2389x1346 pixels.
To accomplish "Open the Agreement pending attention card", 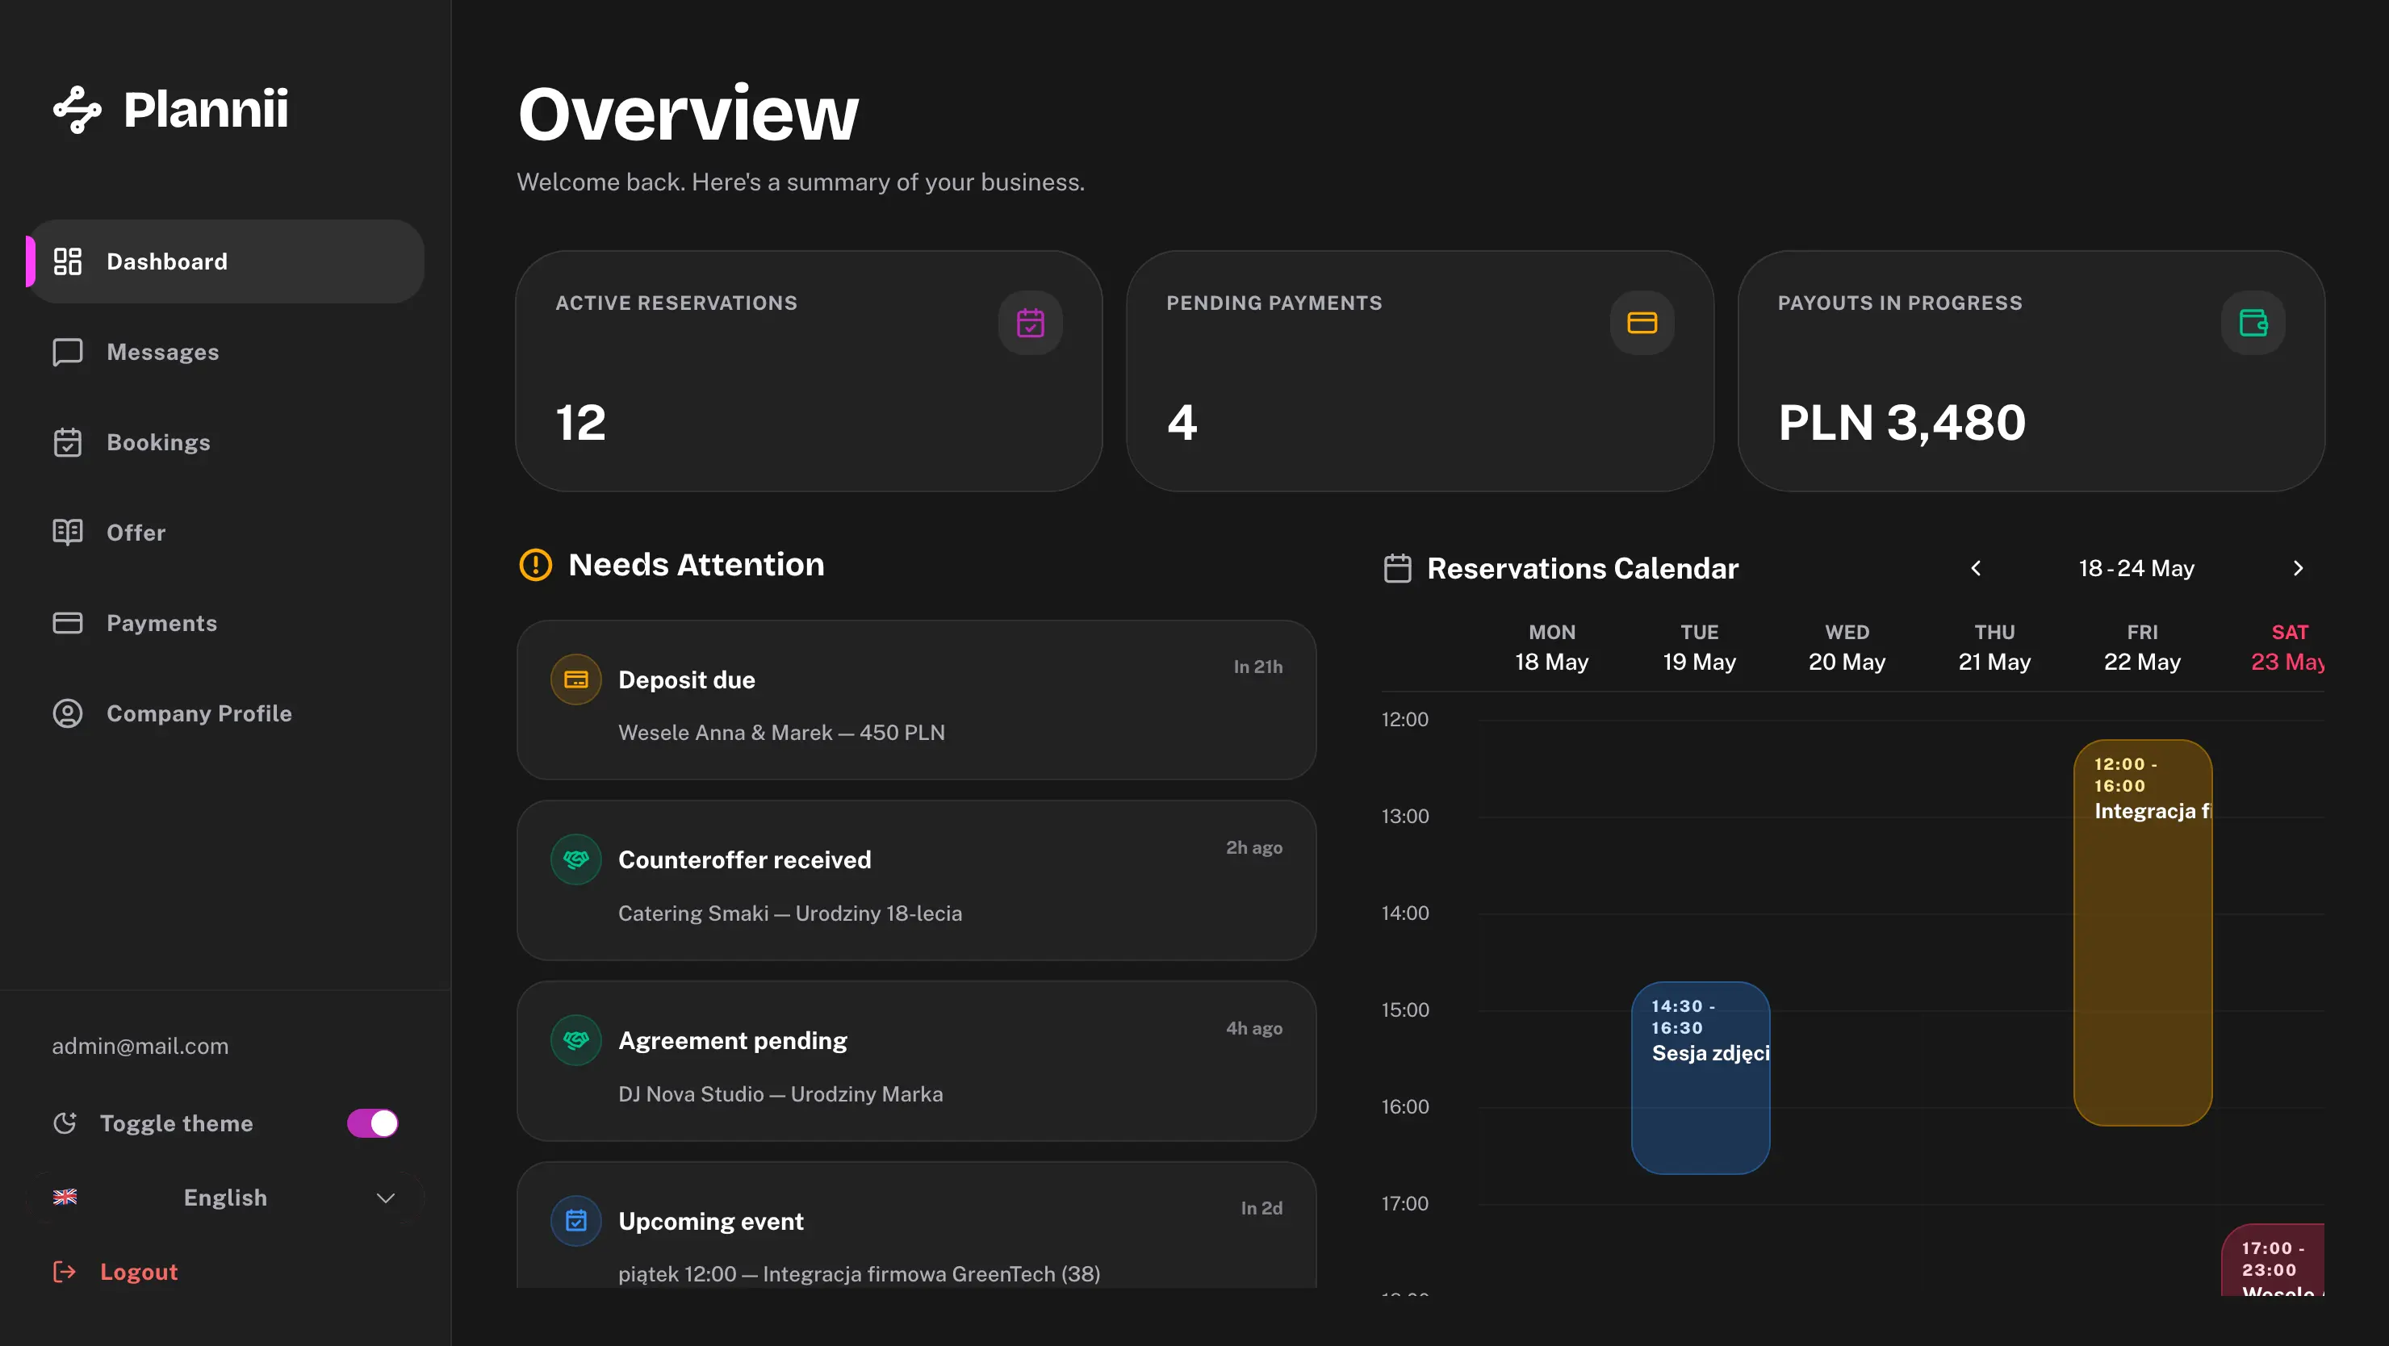I will [x=916, y=1061].
